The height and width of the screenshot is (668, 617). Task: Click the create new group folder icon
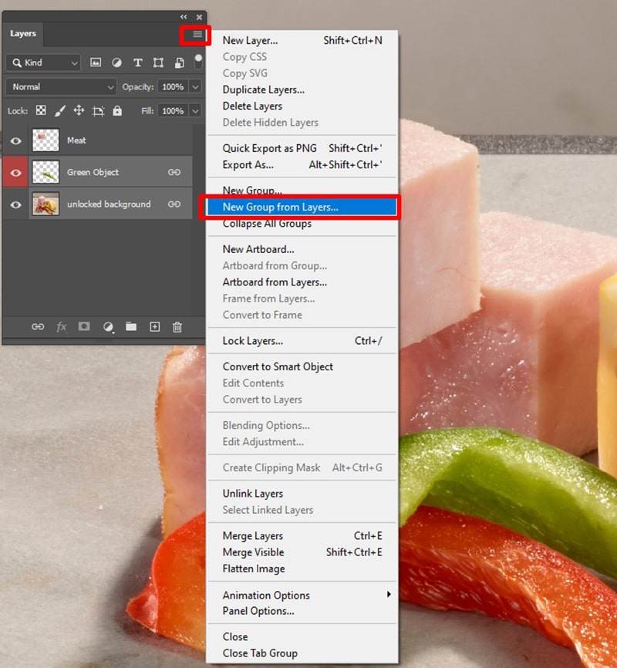point(131,327)
